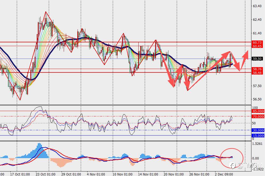Select the blue 15.0000 oscillator level tag

point(258,136)
